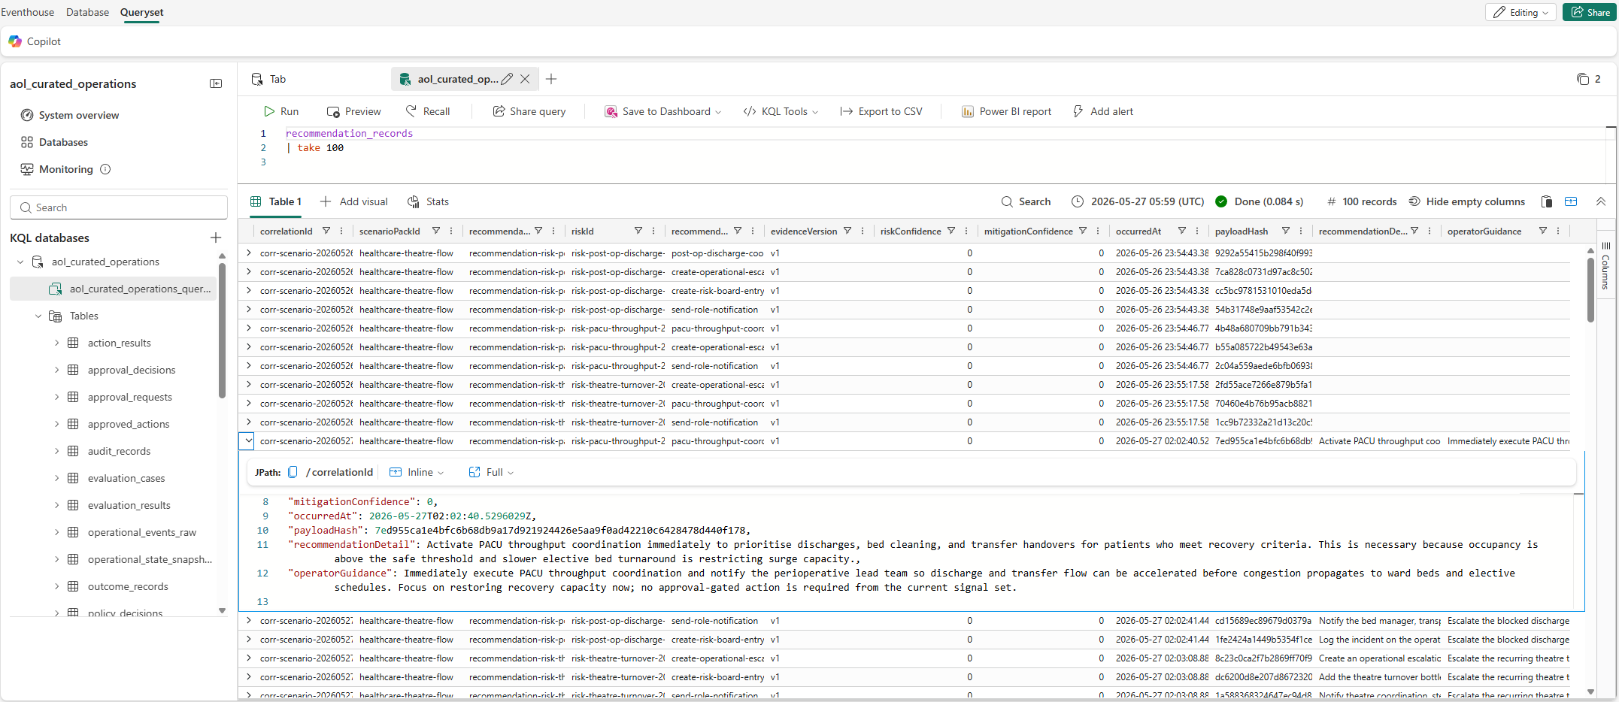This screenshot has height=702, width=1619.
Task: Click the results grid vertical scrollbar
Action: point(1590,289)
